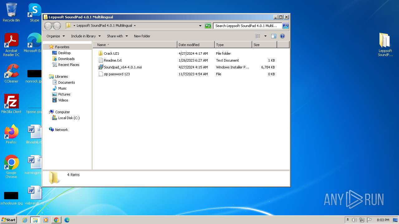Click Show desktop button at taskbar end
This screenshot has height=224, width=399.
pyautogui.click(x=396, y=220)
